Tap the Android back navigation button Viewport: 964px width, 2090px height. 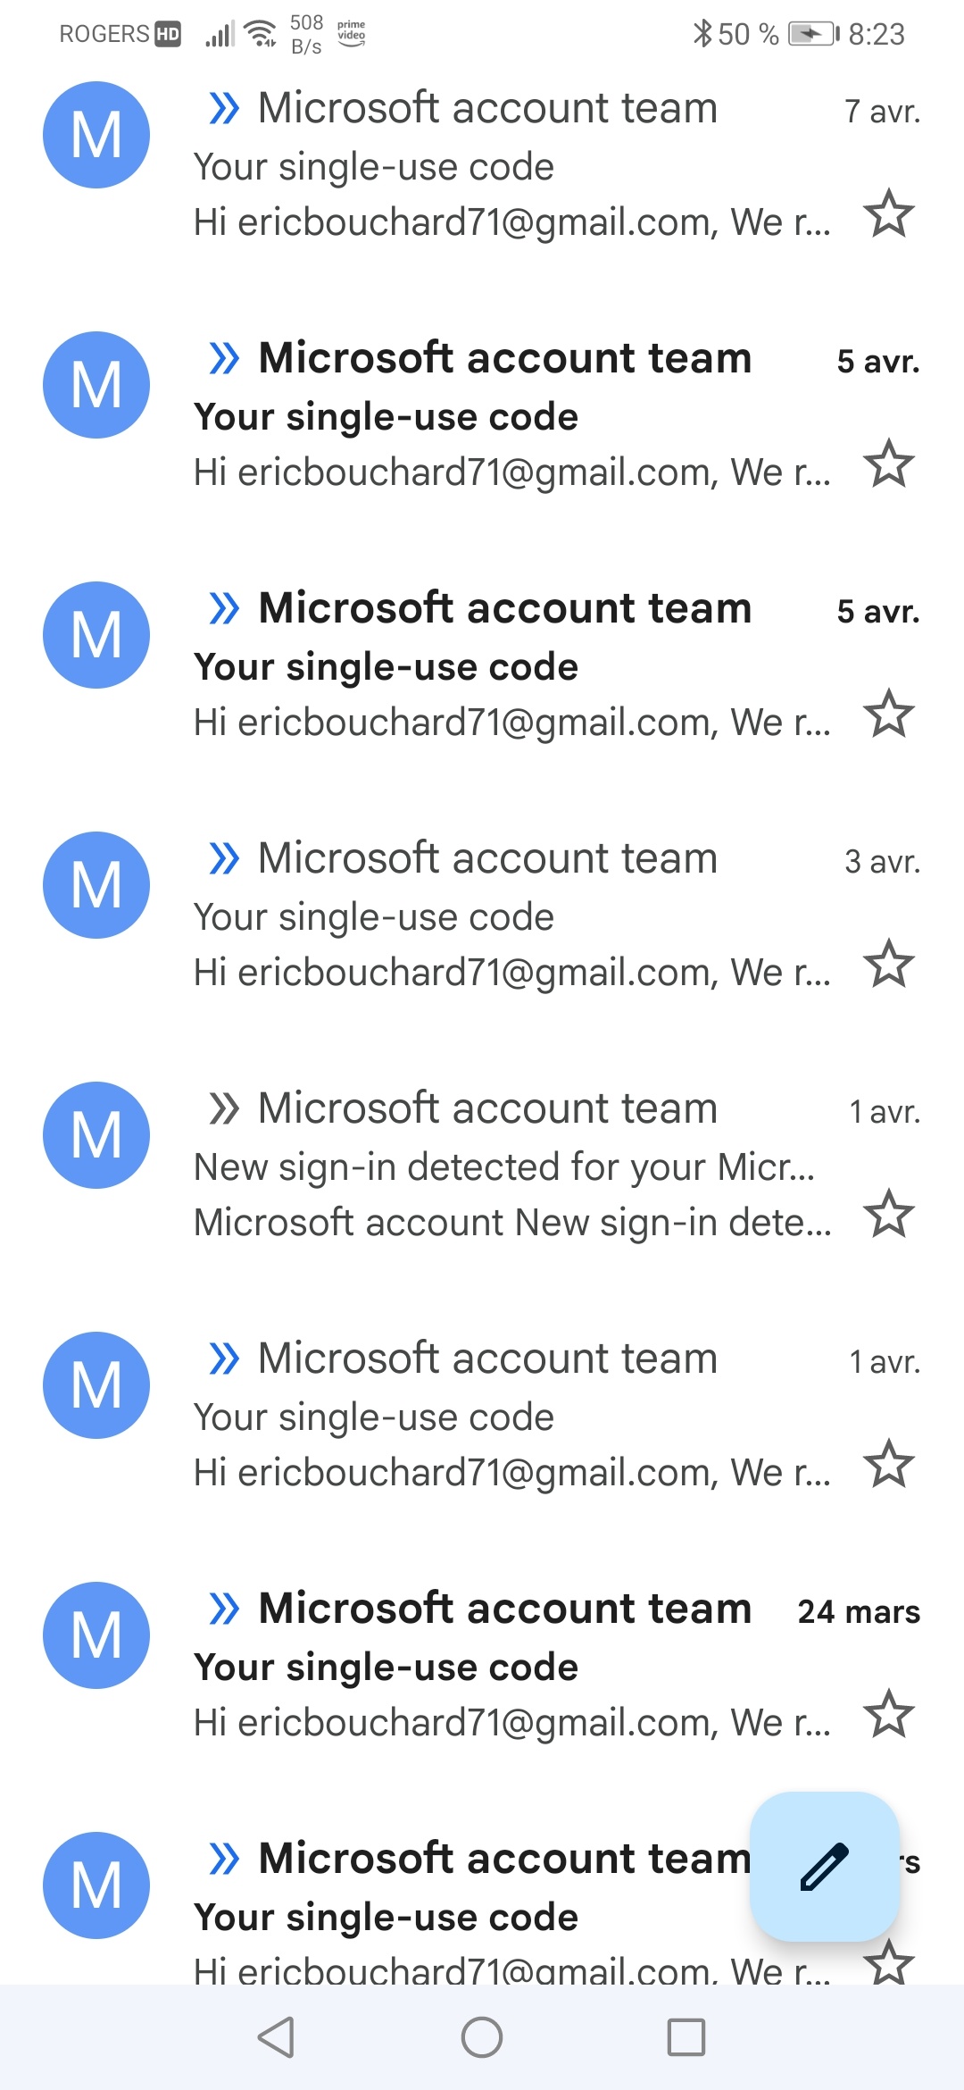[x=276, y=2037]
